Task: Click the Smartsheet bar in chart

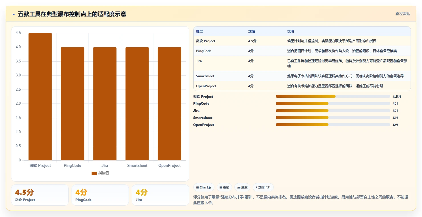Action: pos(137,104)
